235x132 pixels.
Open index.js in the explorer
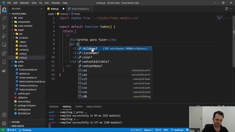[27, 54]
